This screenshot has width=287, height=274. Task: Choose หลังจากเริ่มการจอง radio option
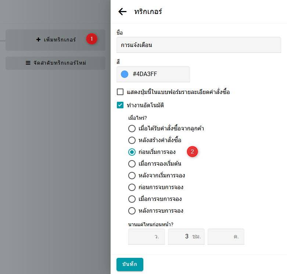[x=132, y=176]
